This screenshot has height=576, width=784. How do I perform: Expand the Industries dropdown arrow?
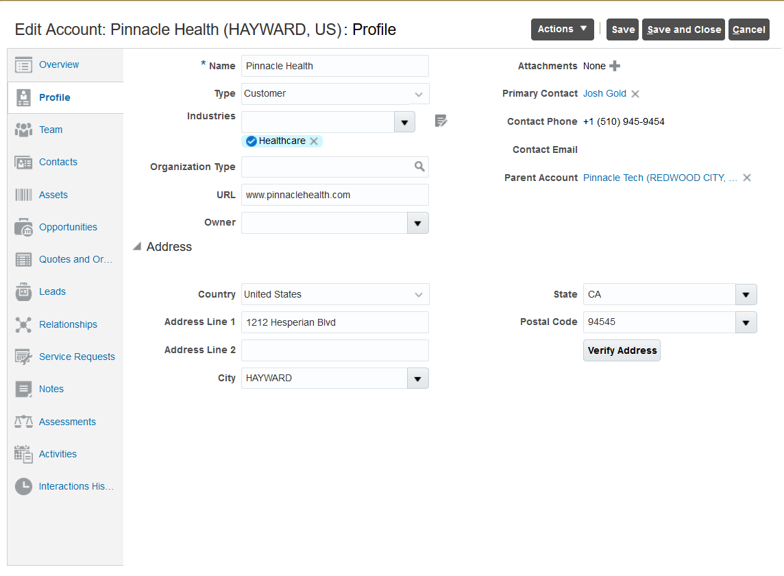click(404, 122)
